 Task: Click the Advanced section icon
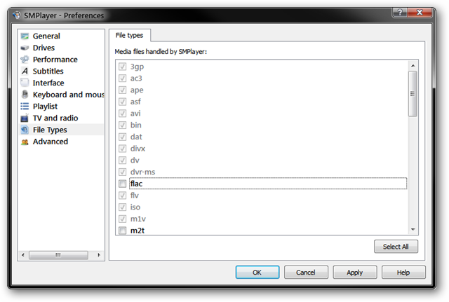pyautogui.click(x=25, y=142)
